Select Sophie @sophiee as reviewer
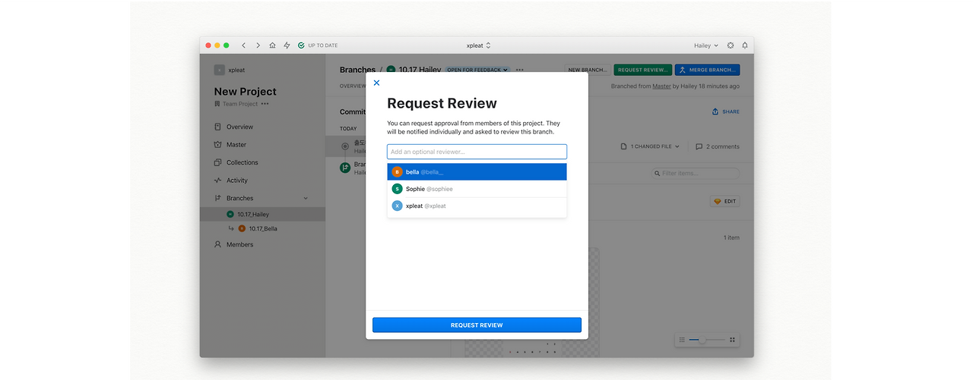 click(477, 189)
